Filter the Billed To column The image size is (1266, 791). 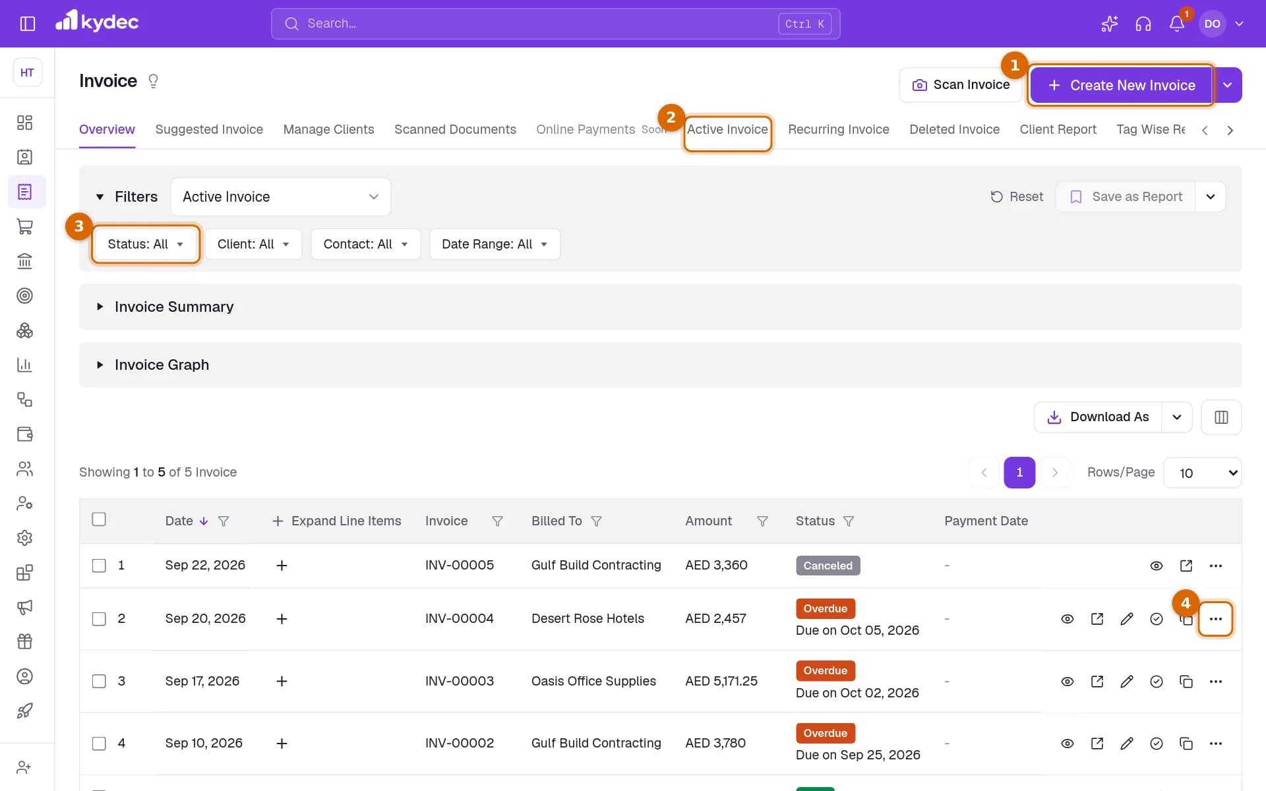tap(596, 521)
